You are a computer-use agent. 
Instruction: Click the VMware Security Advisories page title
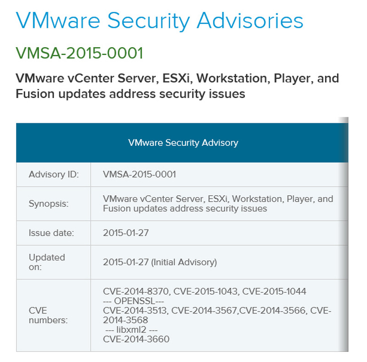[159, 21]
